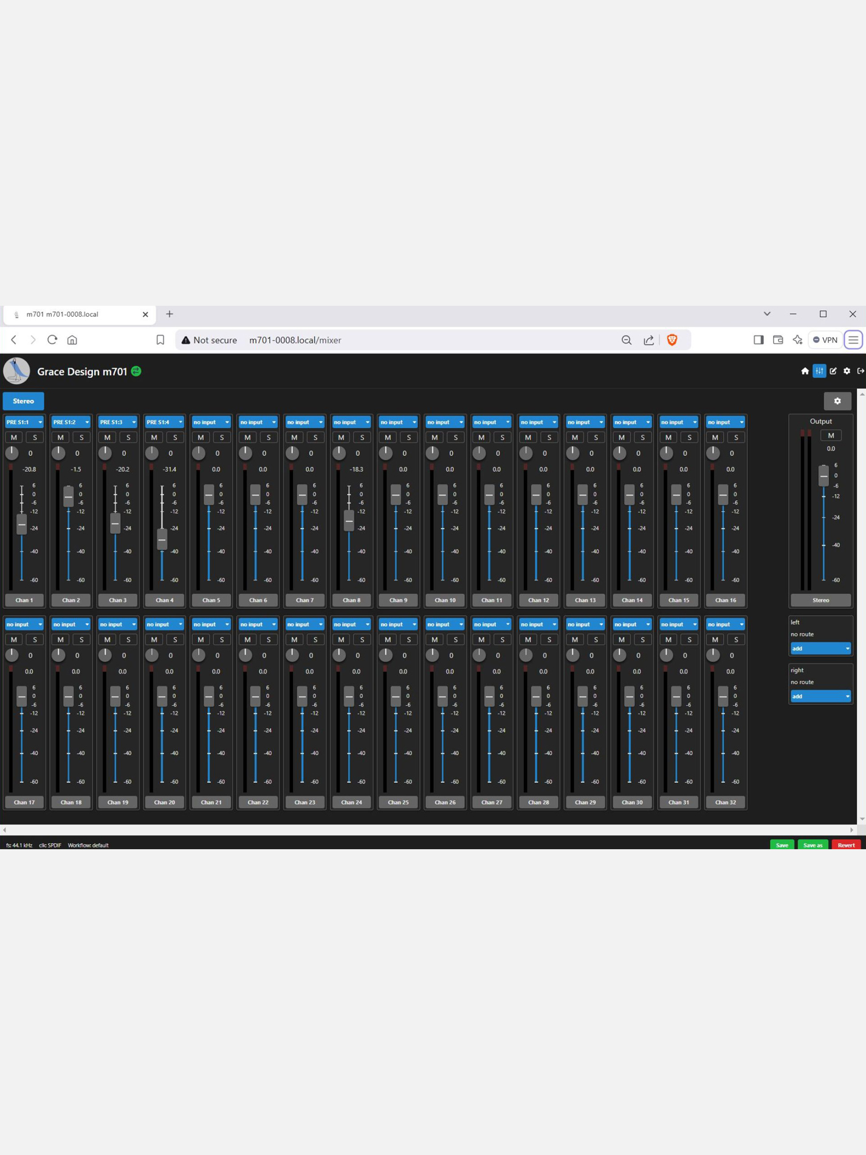Screen dimensions: 866x1155
Task: Open the PRE S1:1 input dropdown
Action: coord(24,422)
